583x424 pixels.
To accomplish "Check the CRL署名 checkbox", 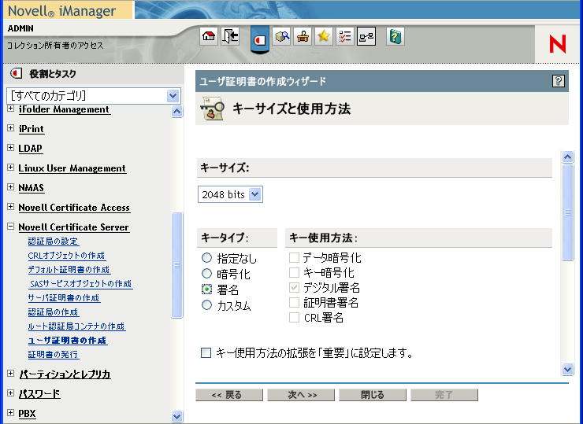I will tap(294, 318).
